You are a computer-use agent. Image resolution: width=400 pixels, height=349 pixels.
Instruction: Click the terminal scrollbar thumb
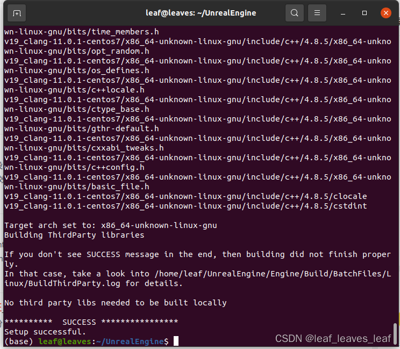coord(395,334)
